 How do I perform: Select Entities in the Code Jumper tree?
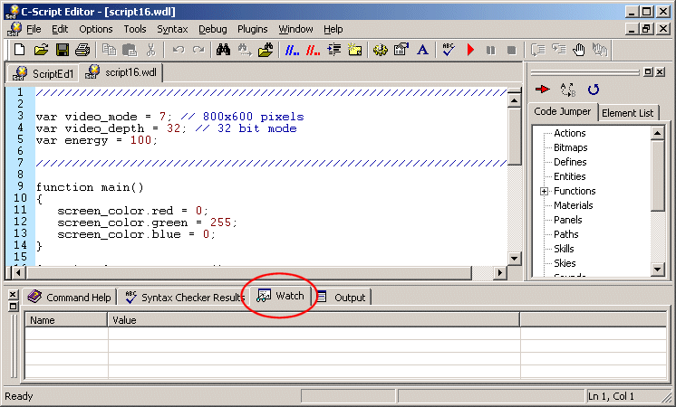pyautogui.click(x=569, y=176)
